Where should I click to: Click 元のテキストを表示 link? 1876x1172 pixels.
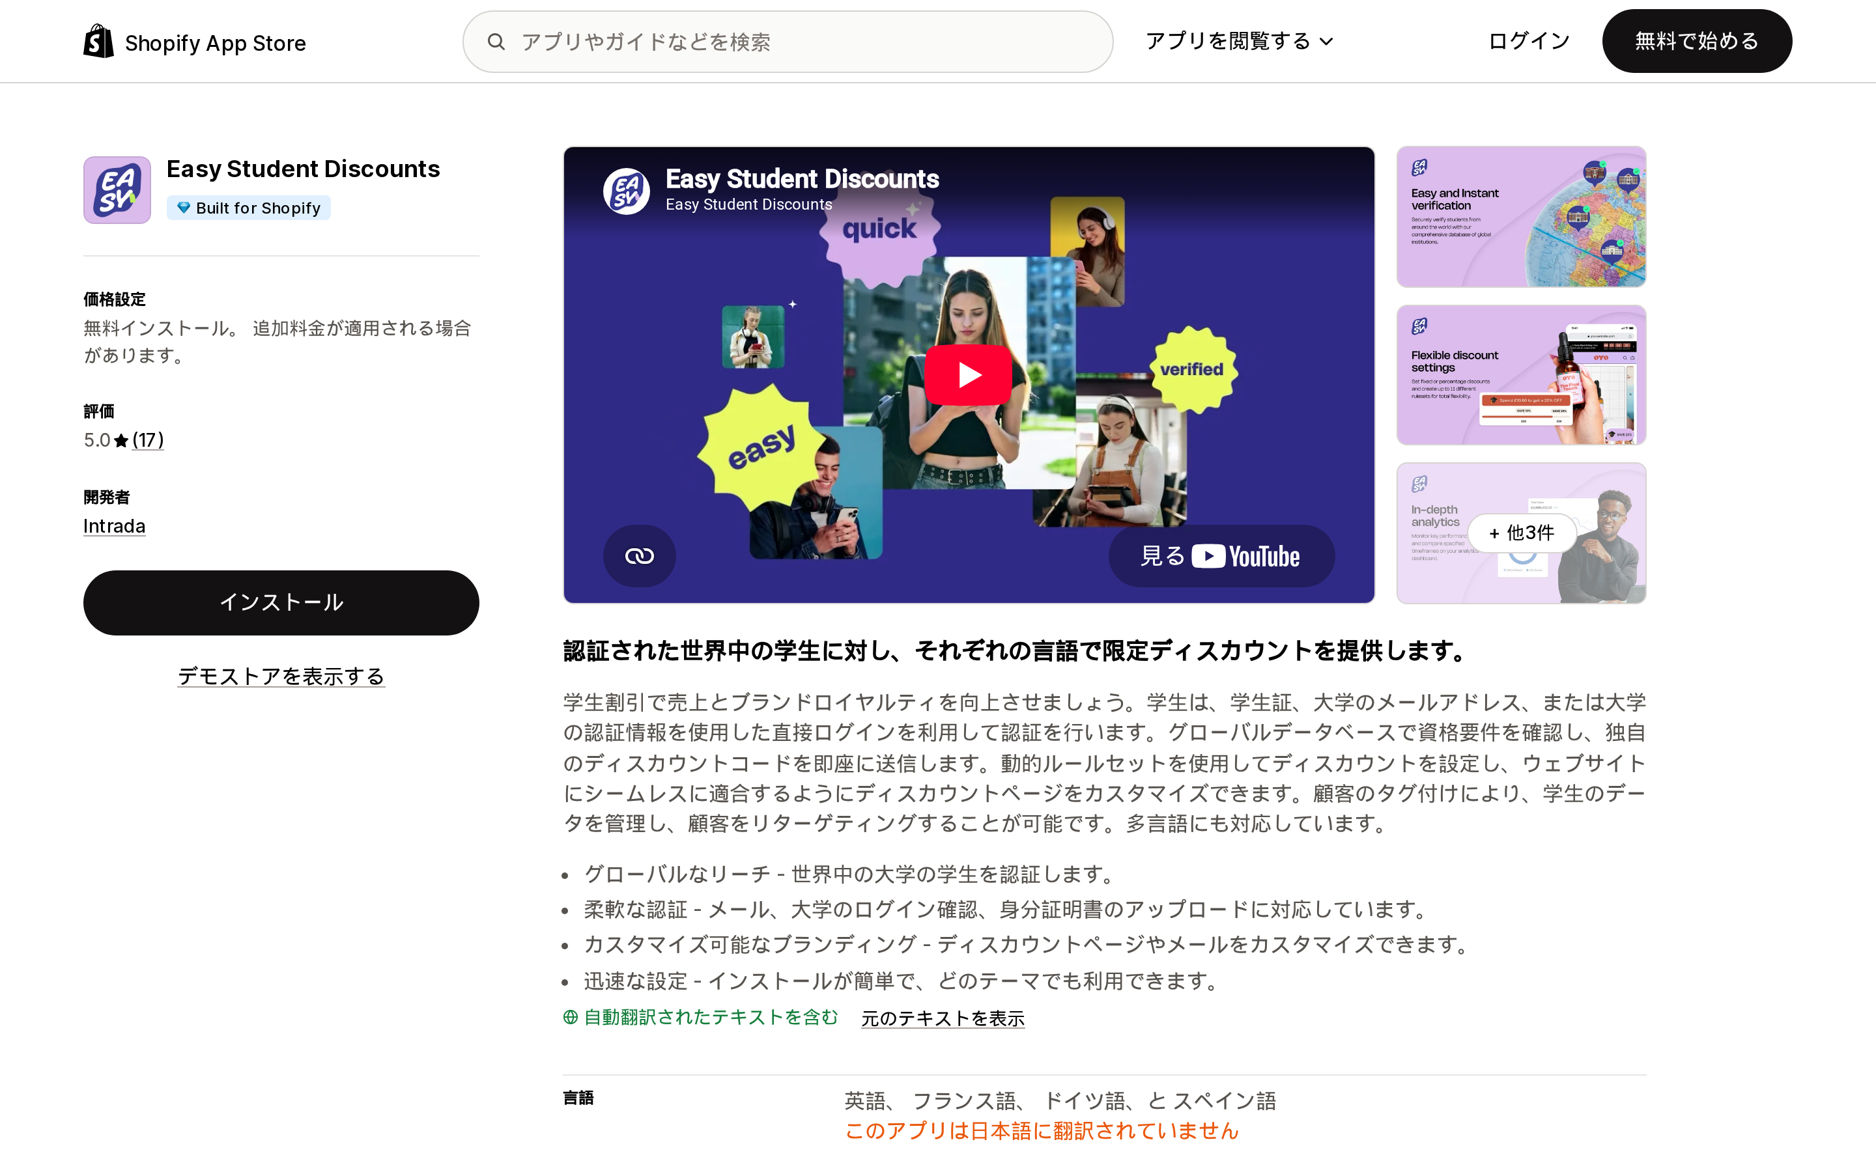click(943, 1018)
